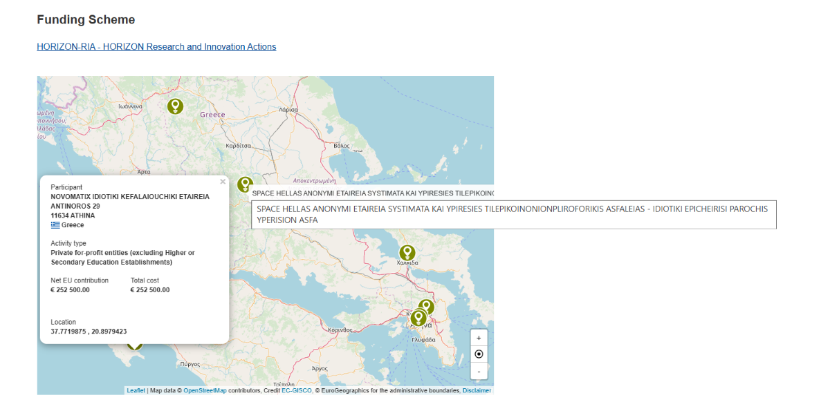Click the Greece country label with flag in popup
The image size is (830, 411).
click(67, 225)
